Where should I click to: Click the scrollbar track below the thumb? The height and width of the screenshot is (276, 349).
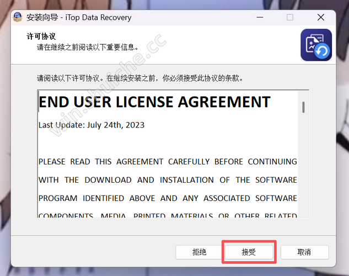point(303,166)
